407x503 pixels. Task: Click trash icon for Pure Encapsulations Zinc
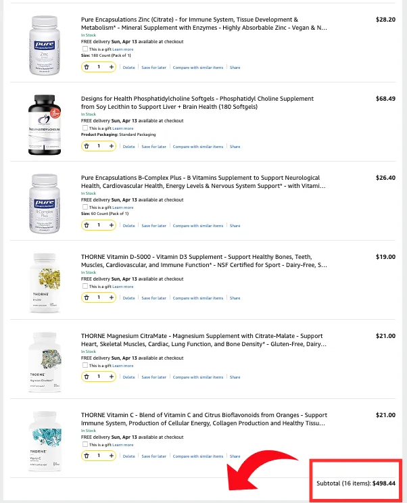[87, 67]
